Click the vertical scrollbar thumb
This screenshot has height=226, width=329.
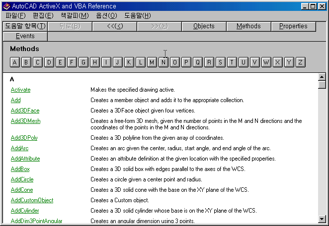point(322,85)
